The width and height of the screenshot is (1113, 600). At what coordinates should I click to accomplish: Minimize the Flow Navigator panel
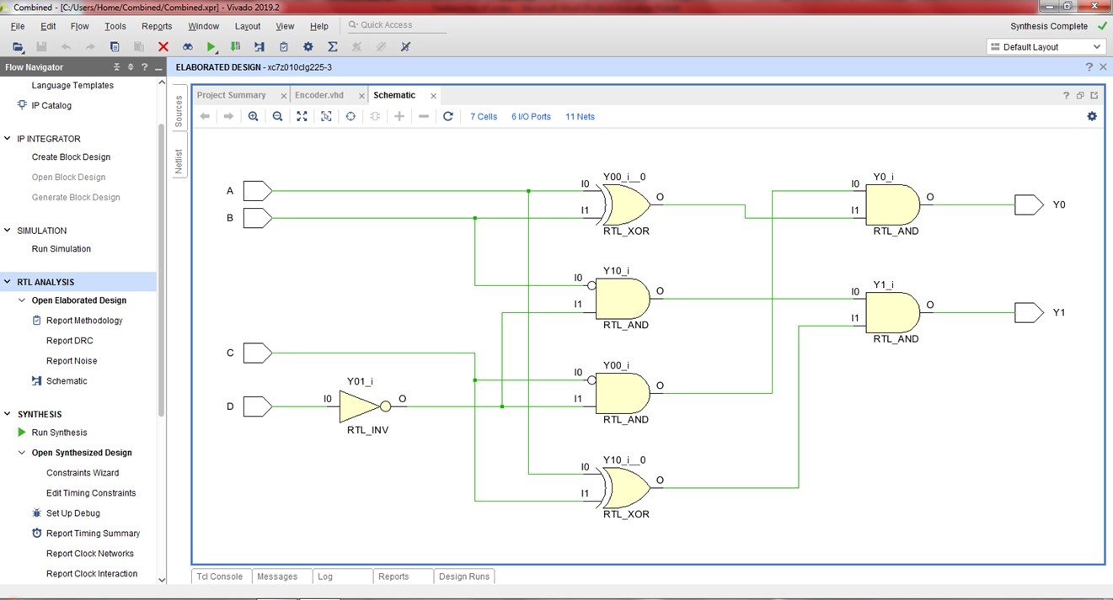[158, 67]
